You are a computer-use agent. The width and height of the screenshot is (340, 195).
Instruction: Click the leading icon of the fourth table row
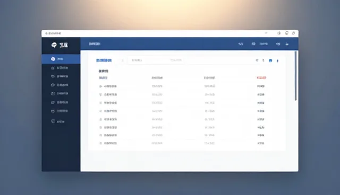point(100,111)
